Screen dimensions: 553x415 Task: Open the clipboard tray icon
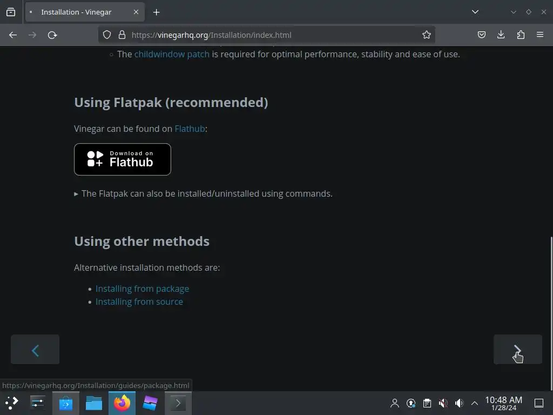coord(427,403)
